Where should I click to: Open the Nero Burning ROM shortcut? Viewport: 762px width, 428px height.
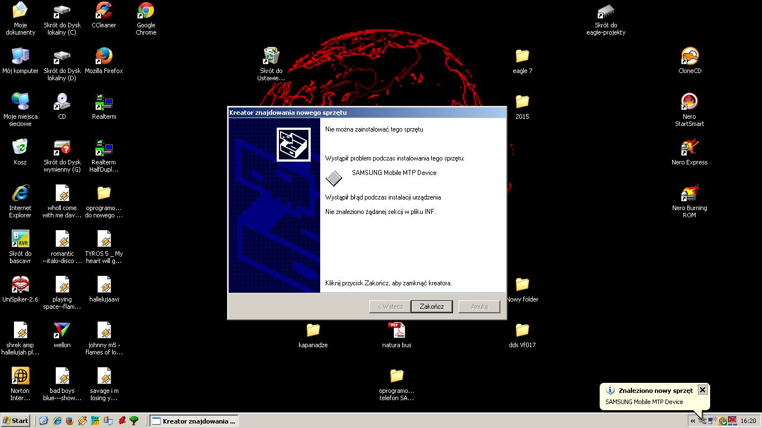point(690,201)
